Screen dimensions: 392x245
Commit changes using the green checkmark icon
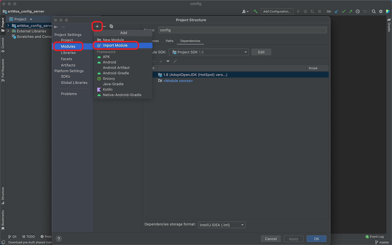(343, 11)
